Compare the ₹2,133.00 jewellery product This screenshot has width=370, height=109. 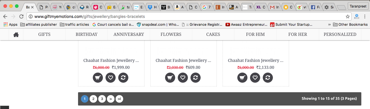point(268,77)
